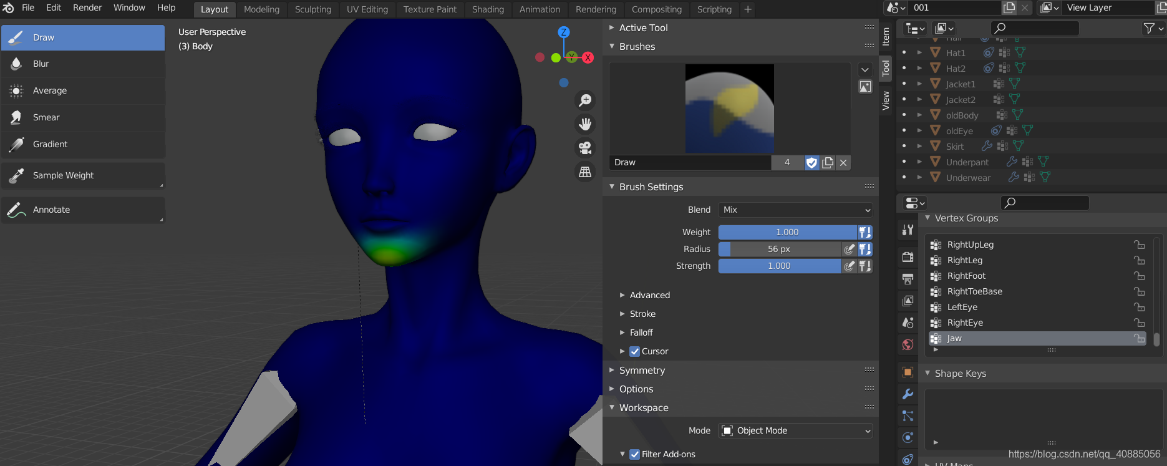Select the Sample Weight tool
The height and width of the screenshot is (466, 1167).
[83, 175]
